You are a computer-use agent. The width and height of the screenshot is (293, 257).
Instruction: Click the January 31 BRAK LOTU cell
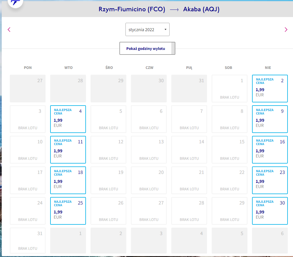coord(28,241)
